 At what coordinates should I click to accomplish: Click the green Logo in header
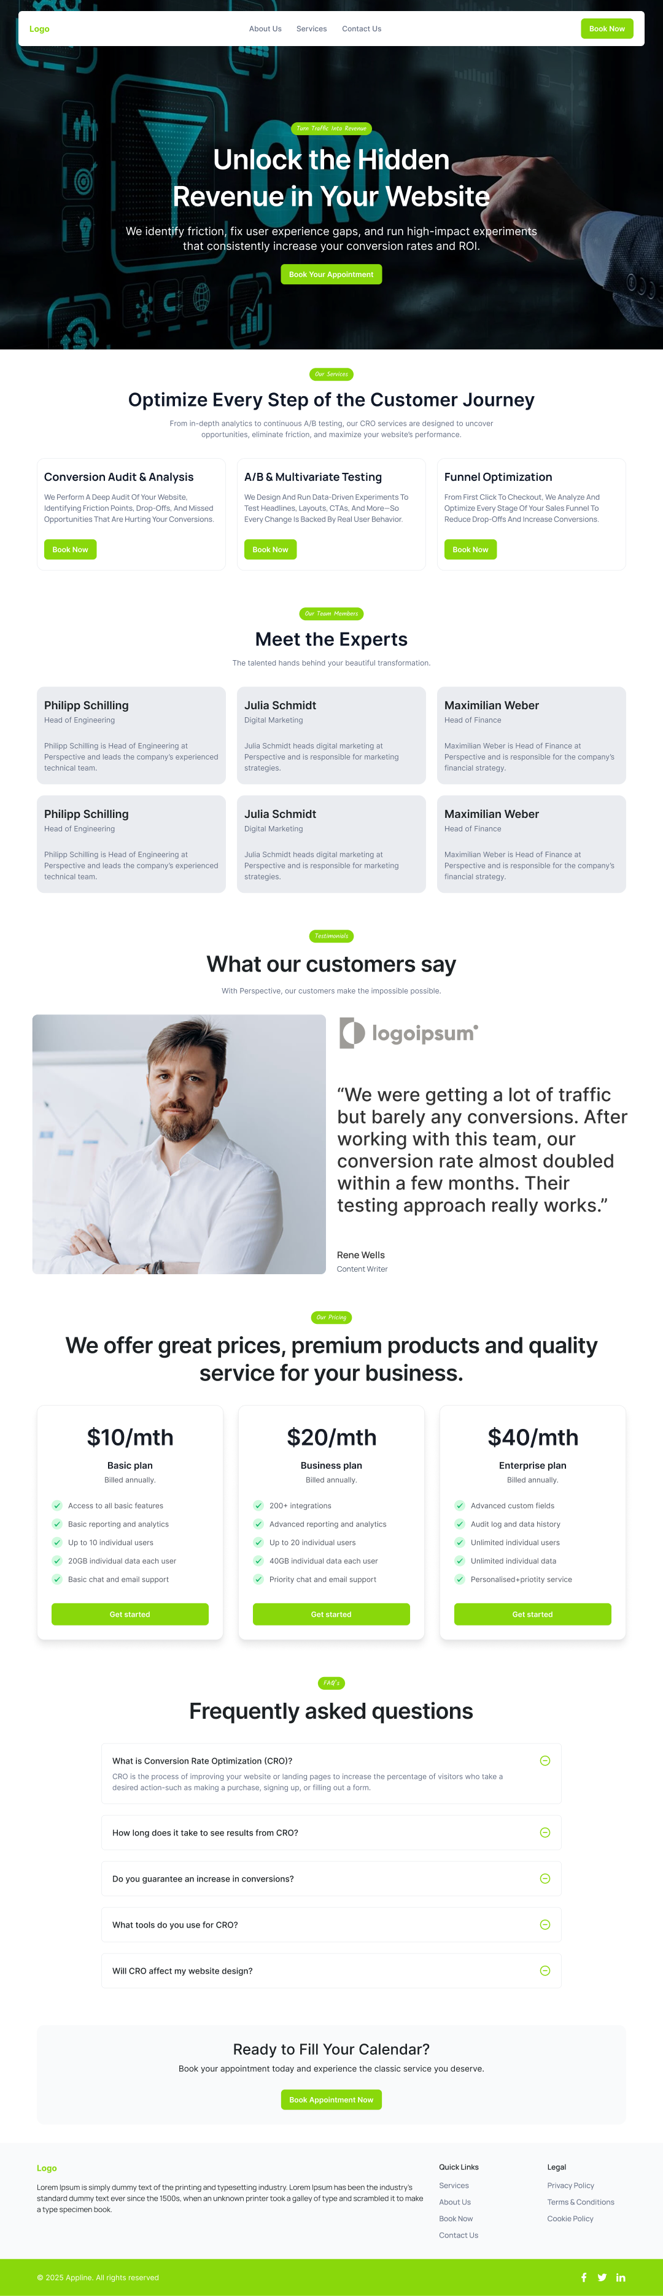(x=39, y=28)
